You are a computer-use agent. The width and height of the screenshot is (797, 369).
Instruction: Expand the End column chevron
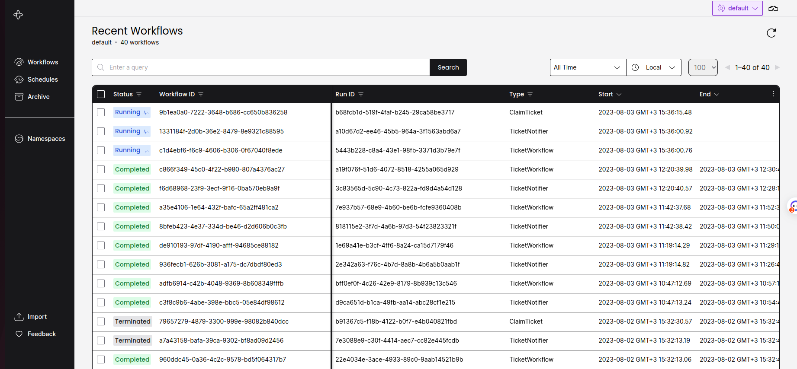tap(717, 94)
